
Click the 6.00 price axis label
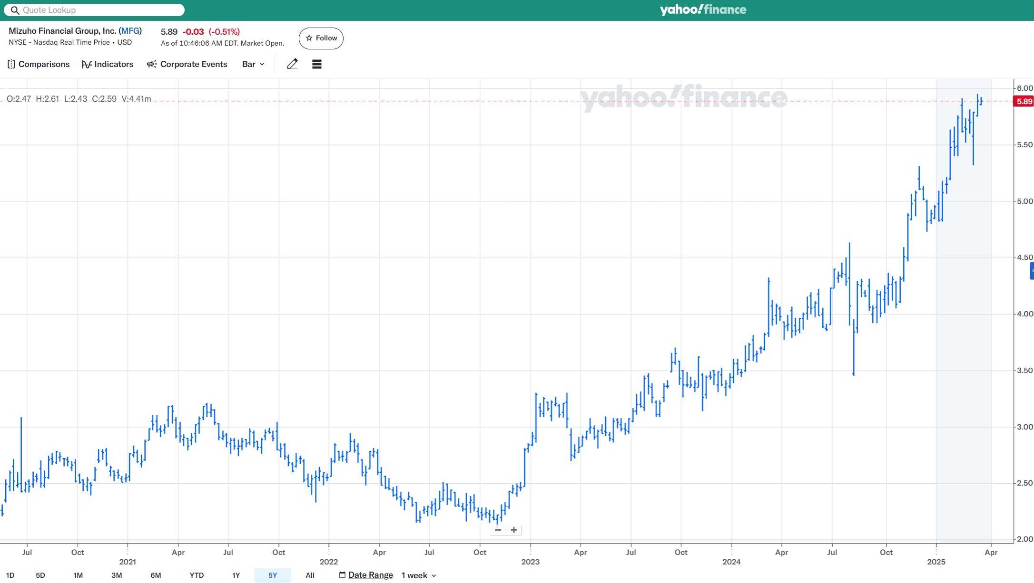tap(1024, 88)
